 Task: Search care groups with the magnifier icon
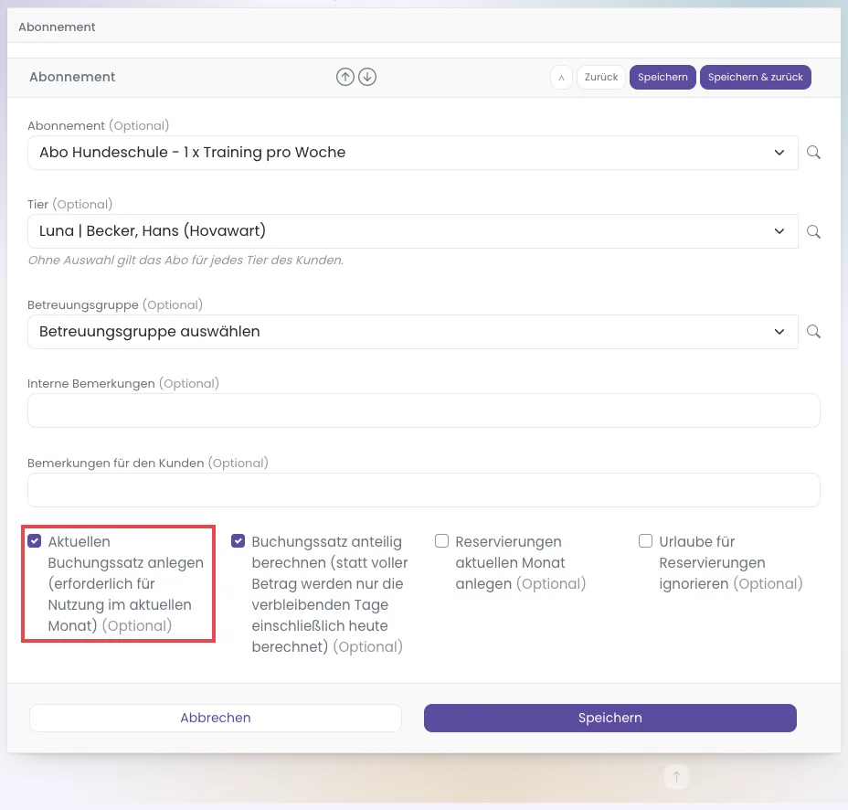tap(813, 332)
